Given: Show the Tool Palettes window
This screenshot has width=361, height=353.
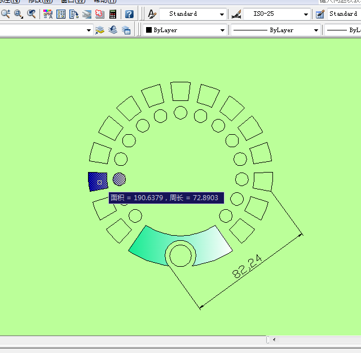Looking at the screenshot, I should [74, 14].
